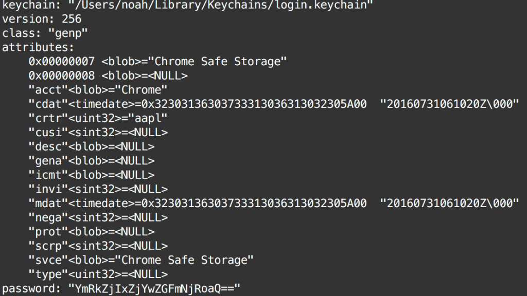
Task: Click the 0x00000008 NULL blob line
Action: [x=108, y=76]
